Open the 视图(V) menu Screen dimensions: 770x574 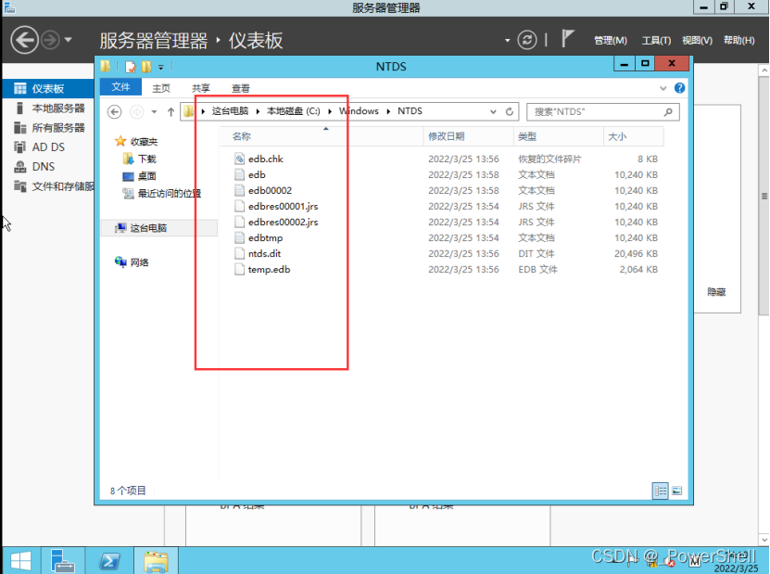pos(697,40)
